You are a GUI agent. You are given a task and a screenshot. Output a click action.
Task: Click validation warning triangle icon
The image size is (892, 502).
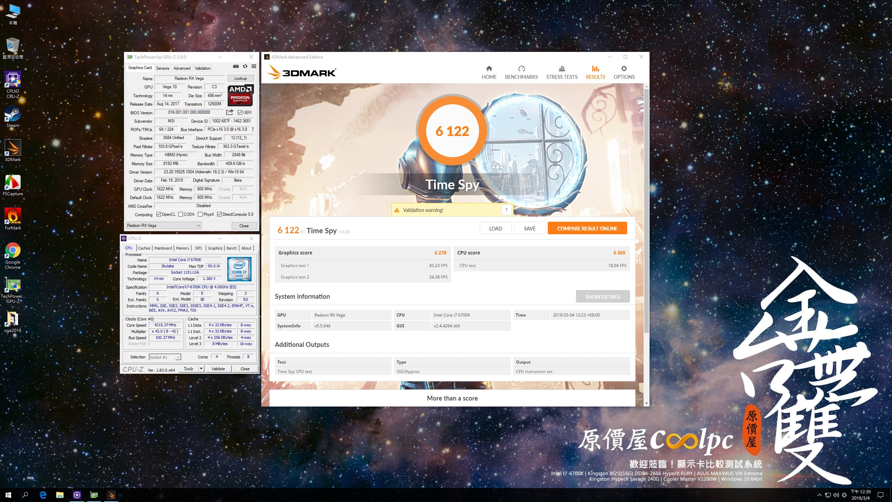point(397,210)
